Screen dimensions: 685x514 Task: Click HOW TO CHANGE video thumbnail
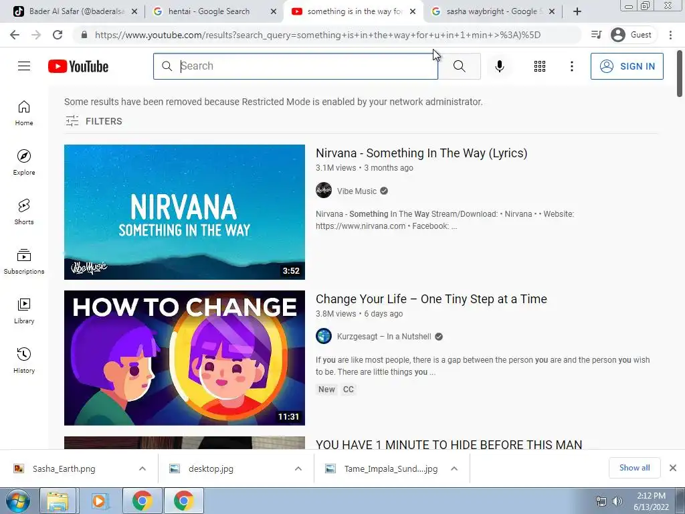click(185, 358)
